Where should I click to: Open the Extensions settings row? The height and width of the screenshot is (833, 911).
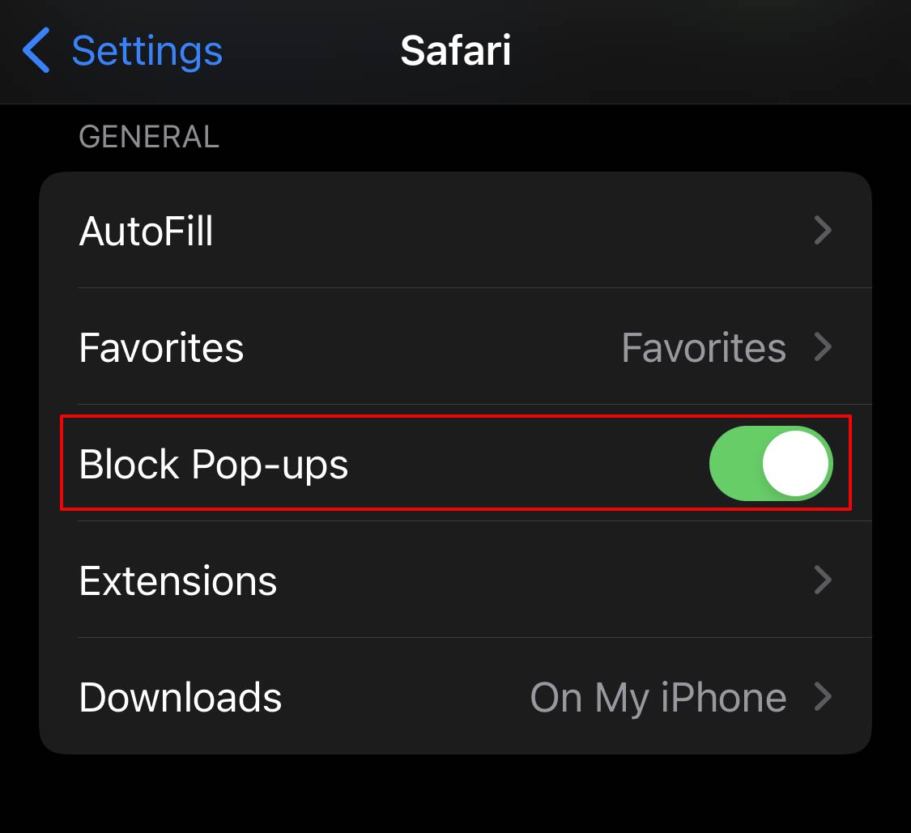tap(178, 581)
